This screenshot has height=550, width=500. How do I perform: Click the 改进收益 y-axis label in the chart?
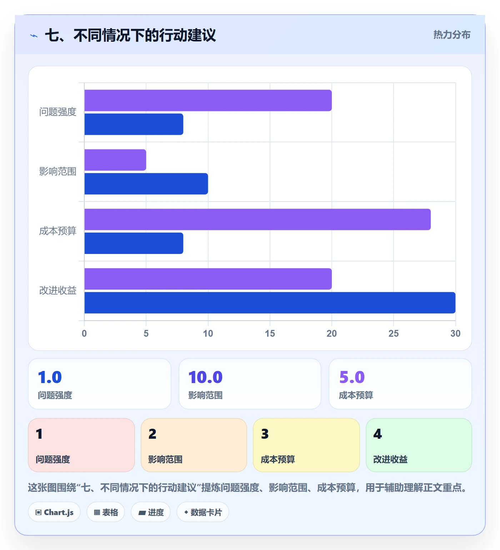click(58, 291)
